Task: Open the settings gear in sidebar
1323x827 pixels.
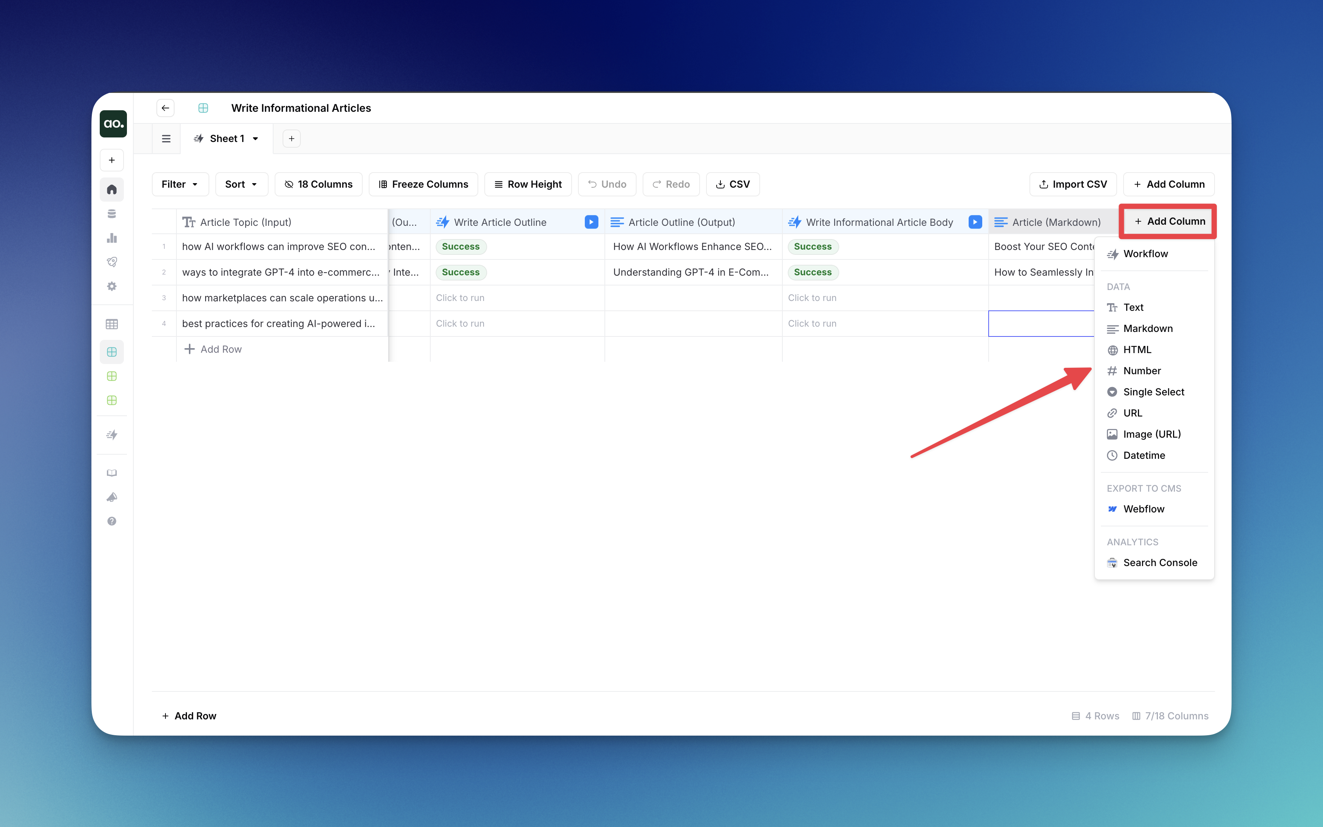Action: 111,286
